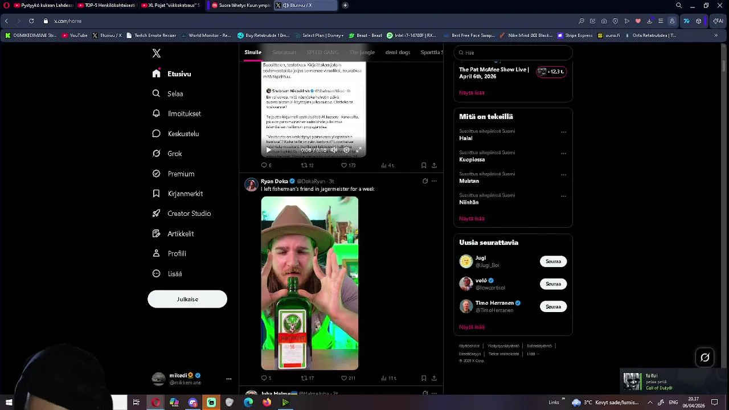Open floating Grok button
Viewport: 729px width, 410px height.
[x=705, y=358]
